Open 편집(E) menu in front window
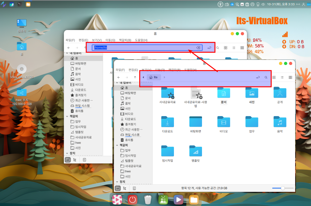The image size is (311, 206). click(x=133, y=70)
